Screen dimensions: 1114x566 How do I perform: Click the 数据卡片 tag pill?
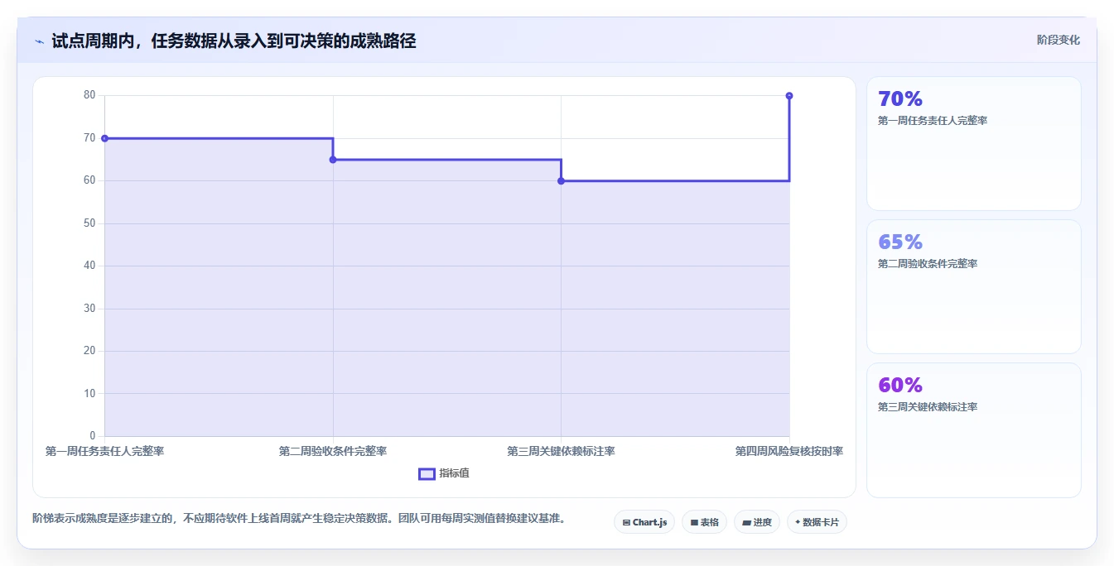pos(817,522)
